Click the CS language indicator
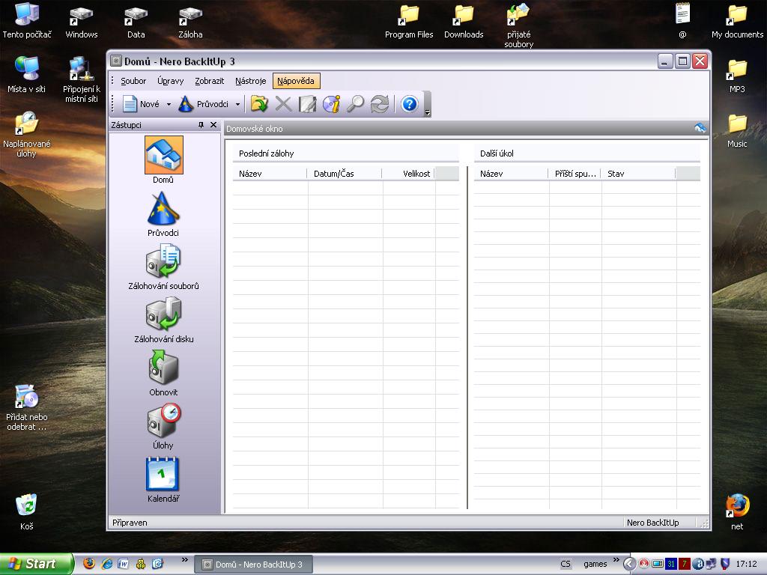Screen dimensions: 767x575 coord(566,564)
